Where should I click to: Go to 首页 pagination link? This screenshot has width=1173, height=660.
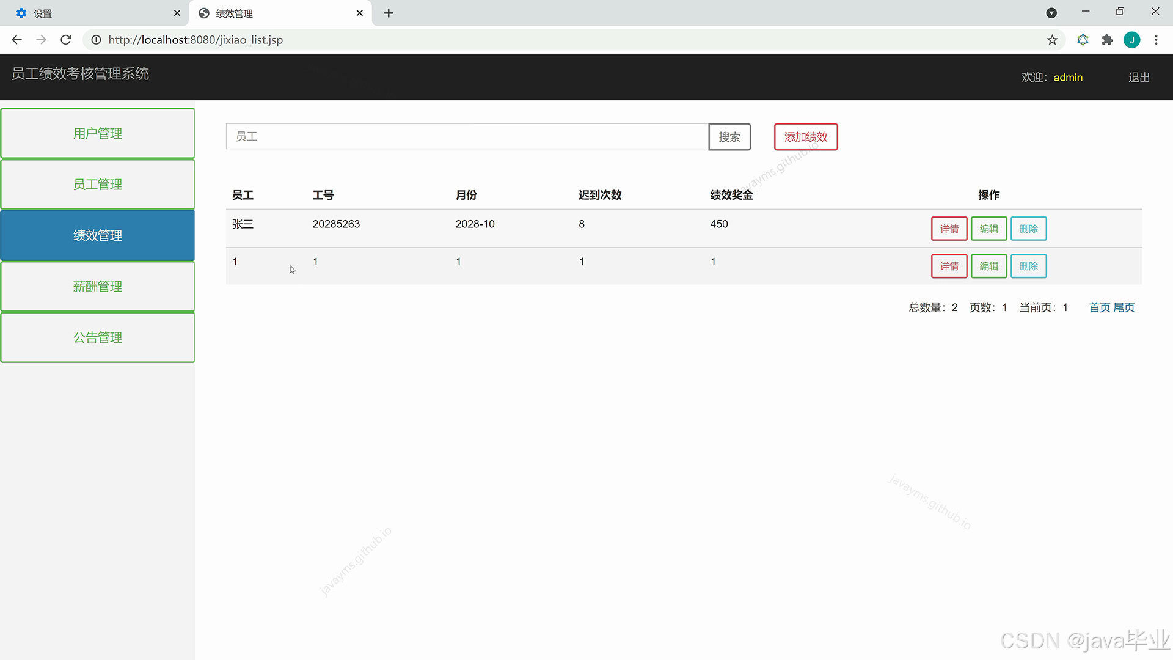coord(1100,307)
